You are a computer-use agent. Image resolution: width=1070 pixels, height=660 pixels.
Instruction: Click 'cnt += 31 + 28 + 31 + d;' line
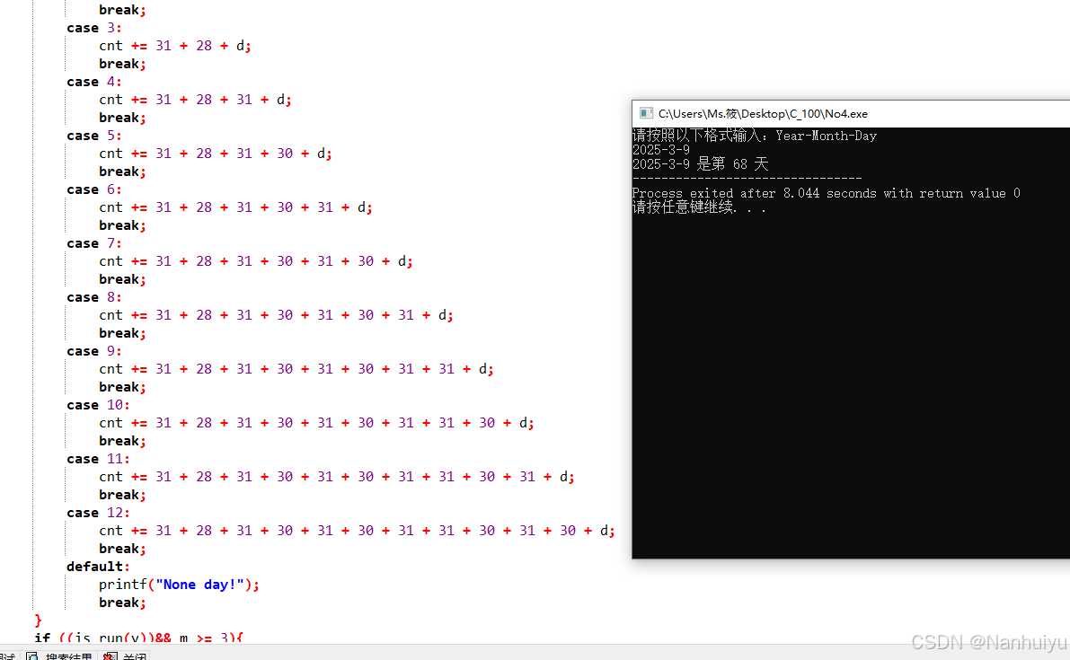pos(195,100)
